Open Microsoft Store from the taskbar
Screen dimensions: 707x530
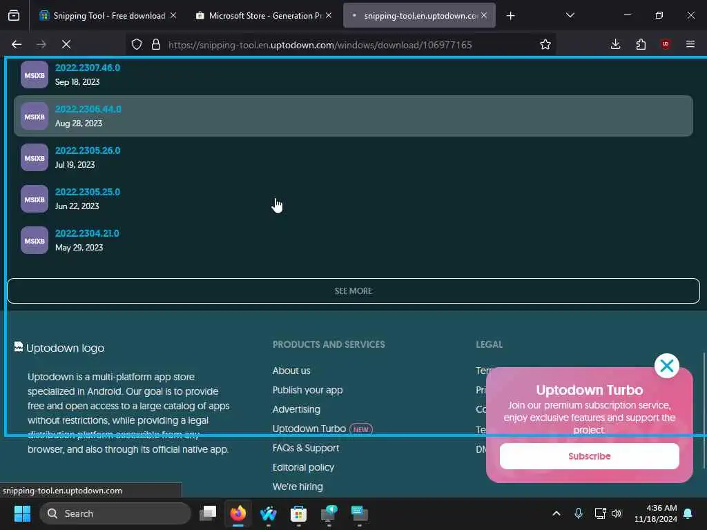point(298,513)
